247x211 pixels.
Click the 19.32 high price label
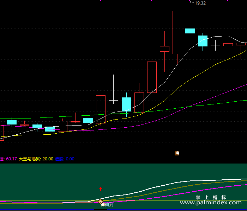tap(200, 3)
